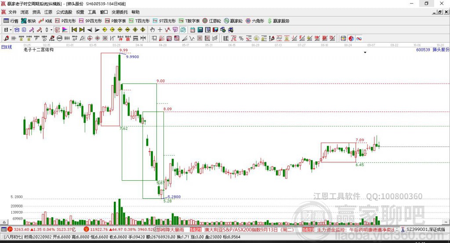
Task: Toggle the highlighted blue grid icon
Action: (x=17, y=30)
